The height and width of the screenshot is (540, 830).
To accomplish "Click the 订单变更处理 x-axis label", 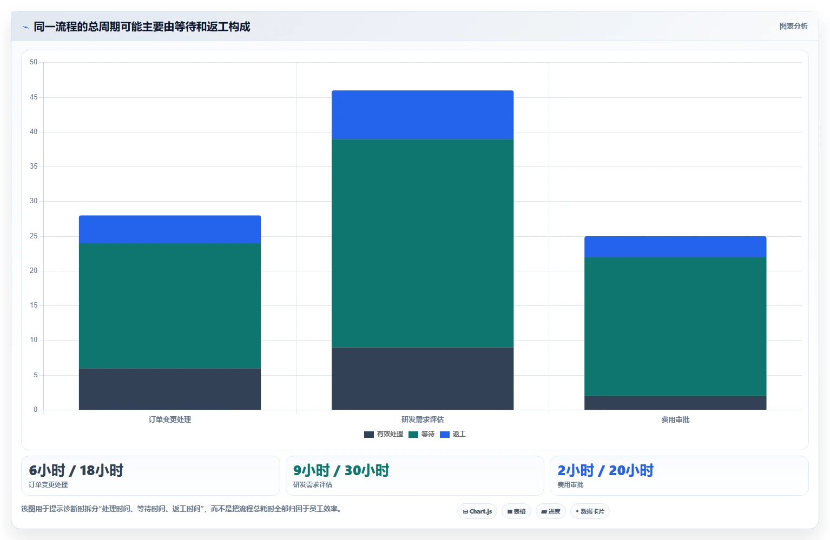I will pos(170,419).
